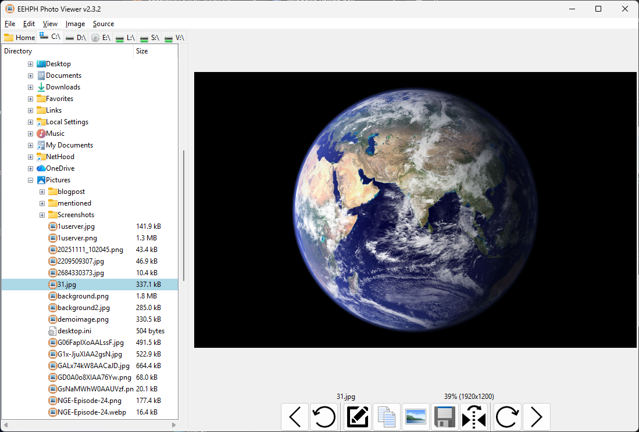Image resolution: width=639 pixels, height=432 pixels.
Task: Save image using floppy disk icon
Action: [x=445, y=417]
